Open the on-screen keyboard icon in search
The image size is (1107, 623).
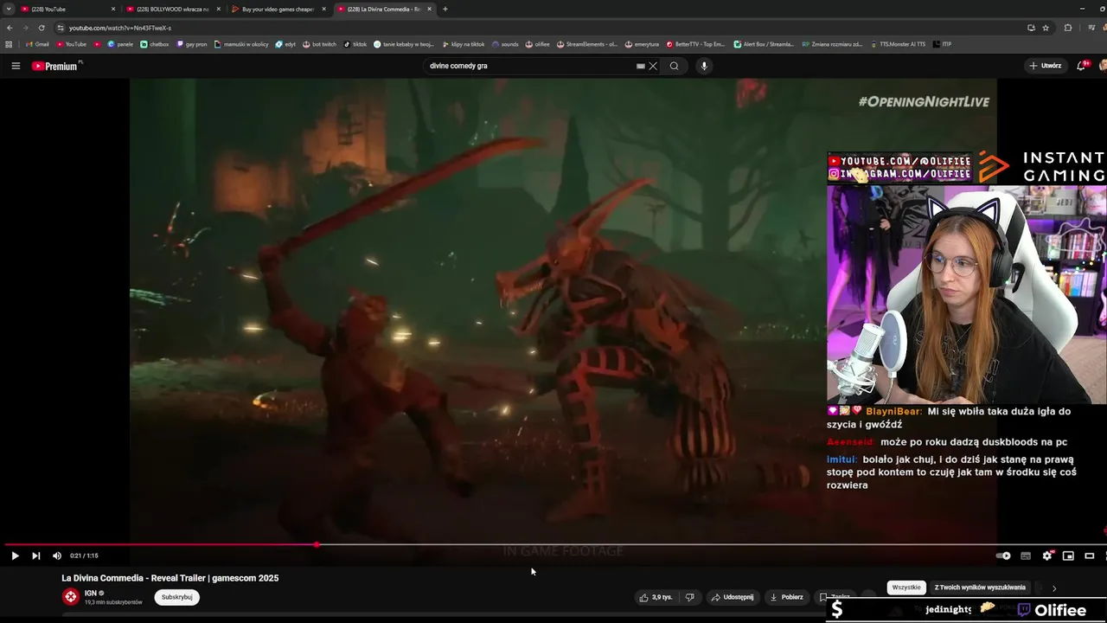point(641,66)
